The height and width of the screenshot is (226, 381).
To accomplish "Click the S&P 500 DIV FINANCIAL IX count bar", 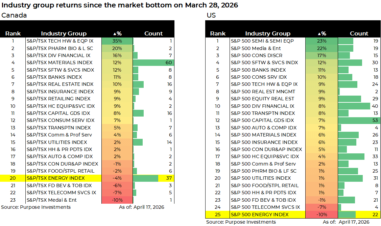I will click(354, 106).
